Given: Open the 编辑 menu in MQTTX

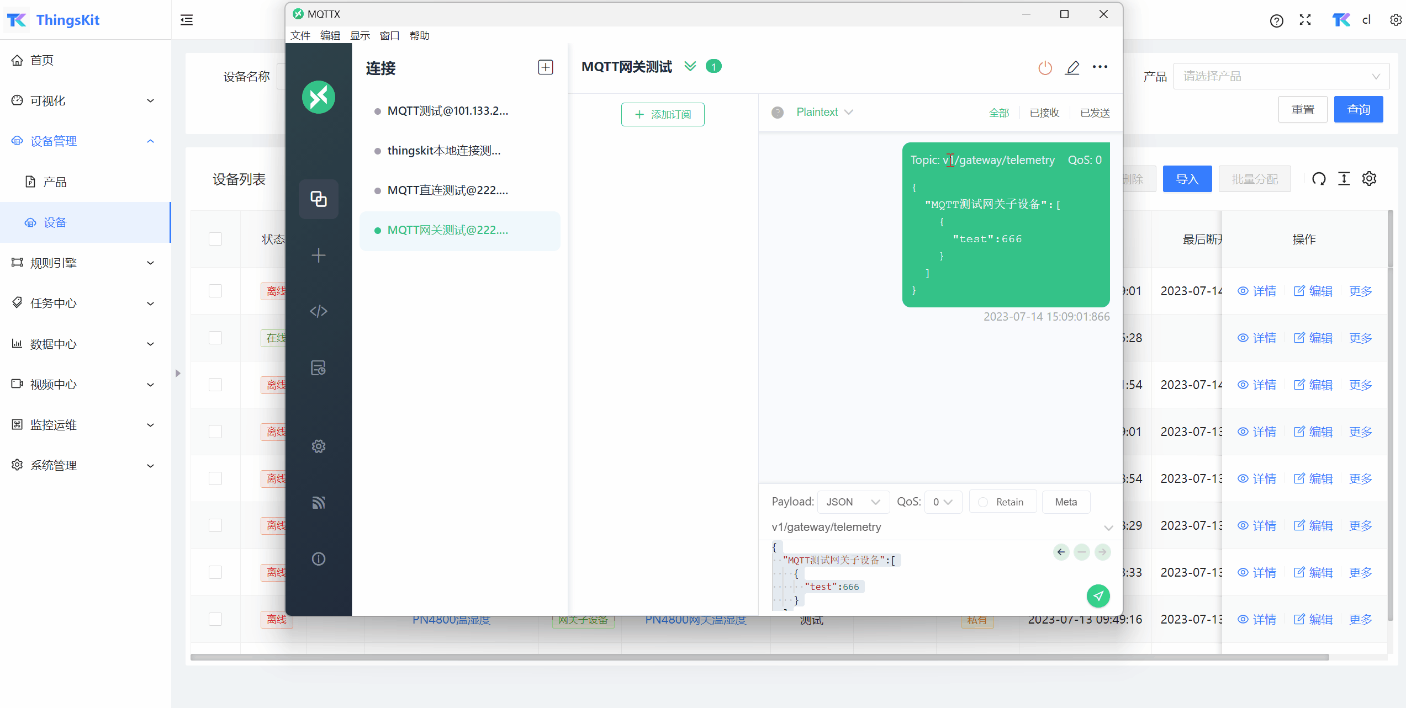Looking at the screenshot, I should pyautogui.click(x=330, y=35).
